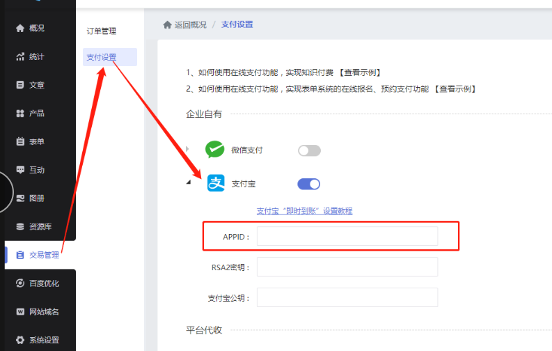Open 查看示例 for 知识付费 in line 1
Image resolution: width=552 pixels, height=351 pixels.
[x=360, y=72]
